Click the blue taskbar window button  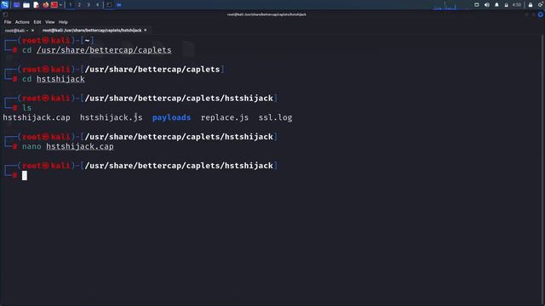tap(119, 5)
